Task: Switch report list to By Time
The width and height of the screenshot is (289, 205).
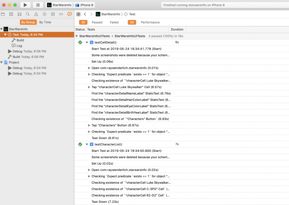Action: pyautogui.click(x=45, y=22)
